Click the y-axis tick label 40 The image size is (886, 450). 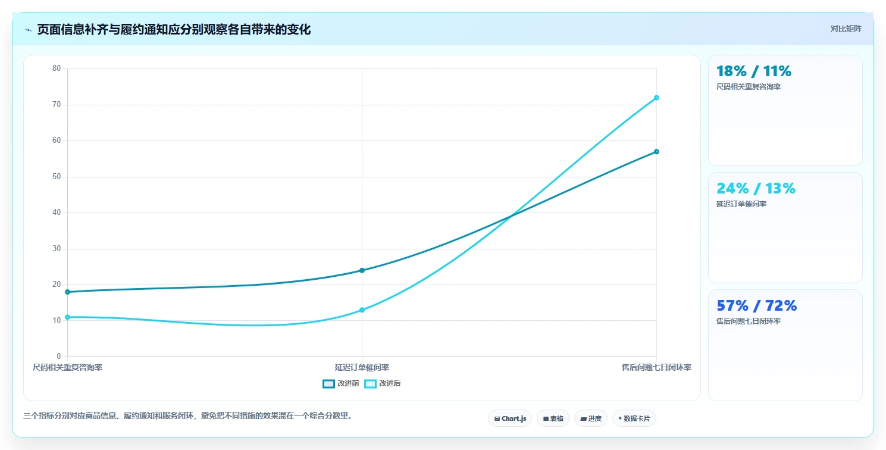click(x=57, y=212)
